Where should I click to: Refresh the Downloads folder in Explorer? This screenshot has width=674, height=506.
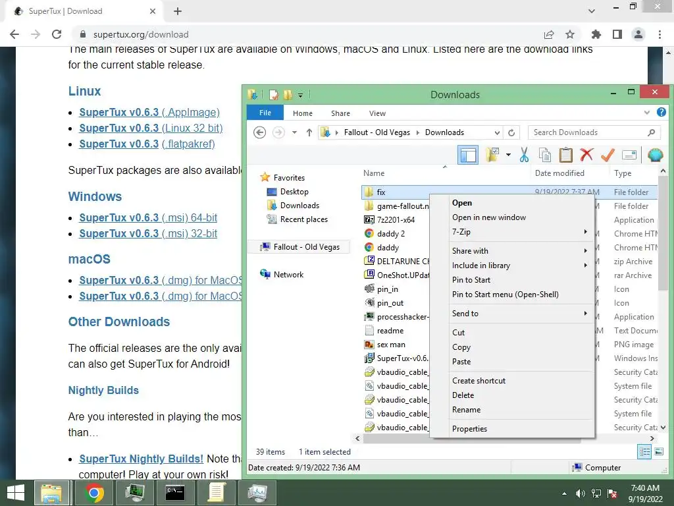click(x=511, y=132)
